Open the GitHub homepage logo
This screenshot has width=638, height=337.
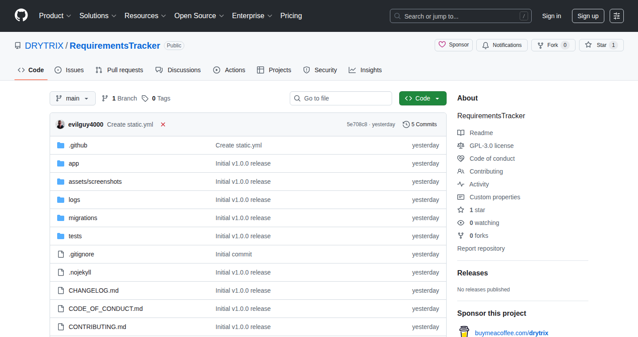(21, 15)
